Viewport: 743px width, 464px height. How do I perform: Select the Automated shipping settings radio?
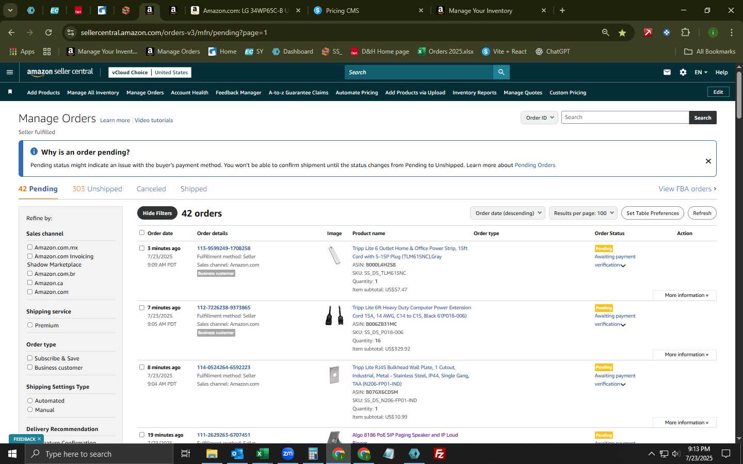point(30,400)
